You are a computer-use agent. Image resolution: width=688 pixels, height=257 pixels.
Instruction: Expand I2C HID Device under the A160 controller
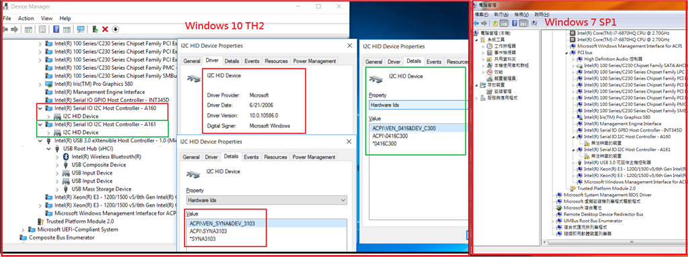pos(49,116)
